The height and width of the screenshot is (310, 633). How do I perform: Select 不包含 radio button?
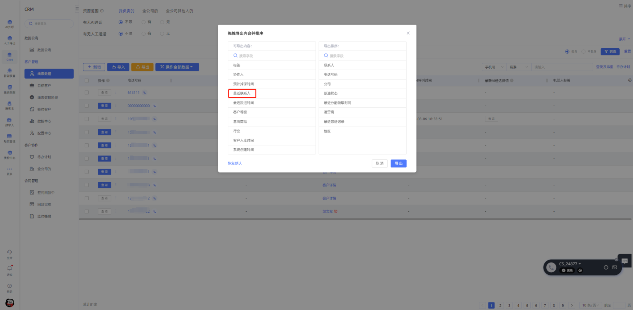click(583, 51)
